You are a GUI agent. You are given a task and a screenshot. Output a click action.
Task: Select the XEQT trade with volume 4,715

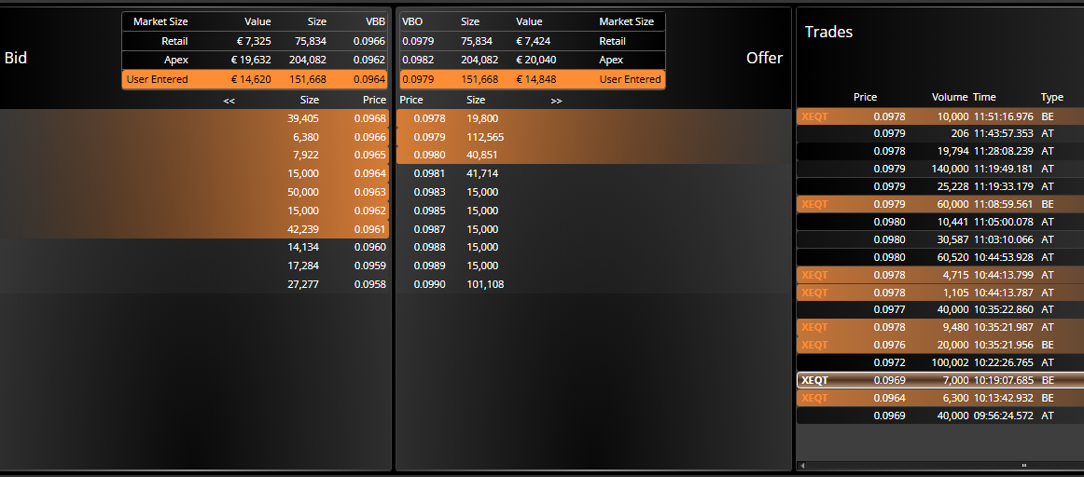940,275
